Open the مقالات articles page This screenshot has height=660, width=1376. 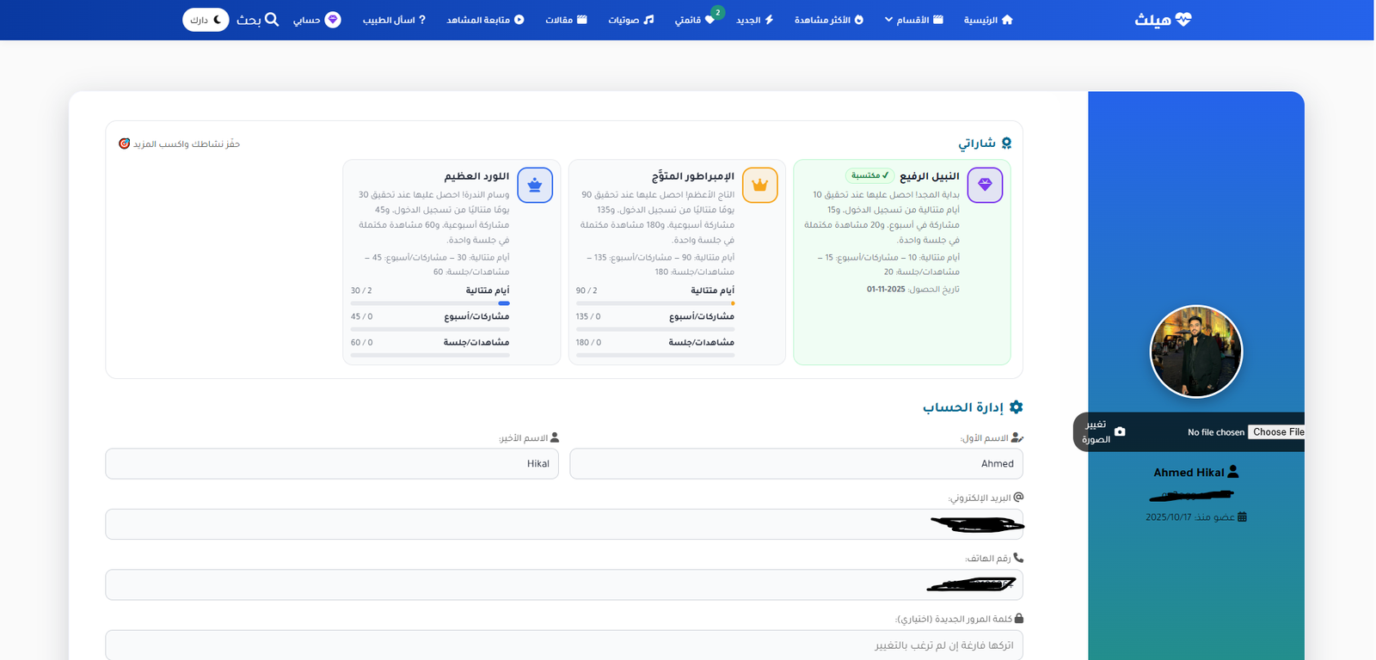click(566, 20)
